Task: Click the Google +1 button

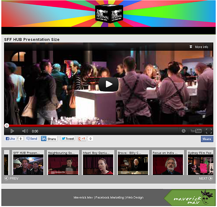Action: [82, 138]
